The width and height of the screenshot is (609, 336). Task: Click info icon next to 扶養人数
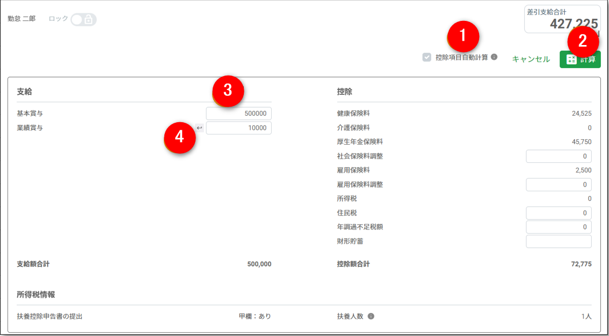371,316
